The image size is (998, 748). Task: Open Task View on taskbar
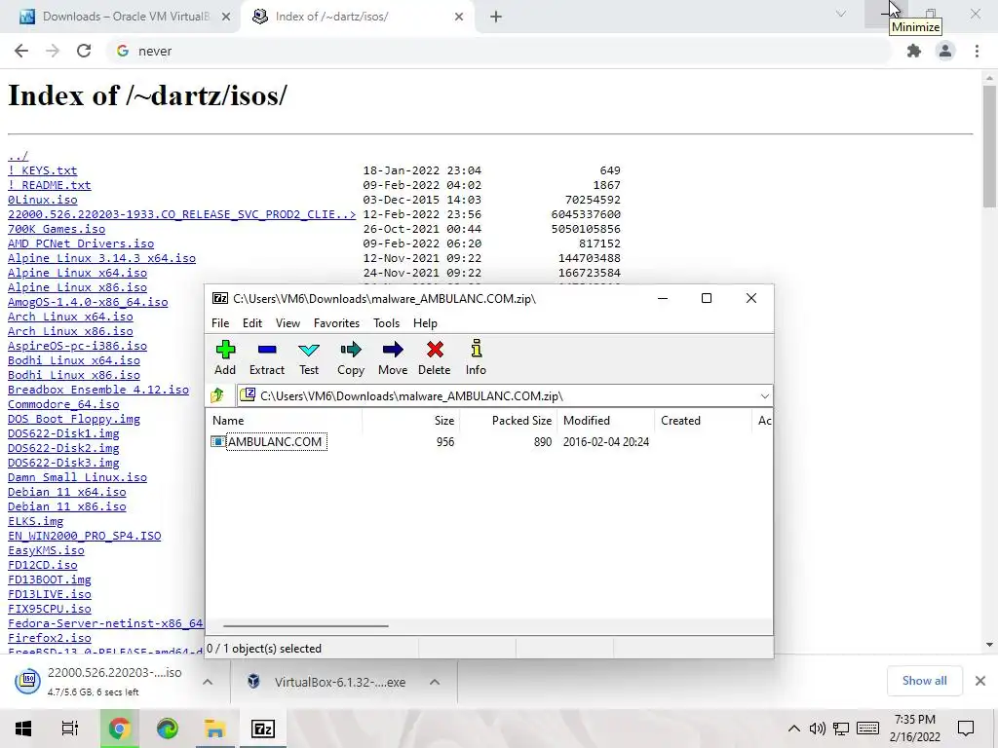[x=69, y=729]
